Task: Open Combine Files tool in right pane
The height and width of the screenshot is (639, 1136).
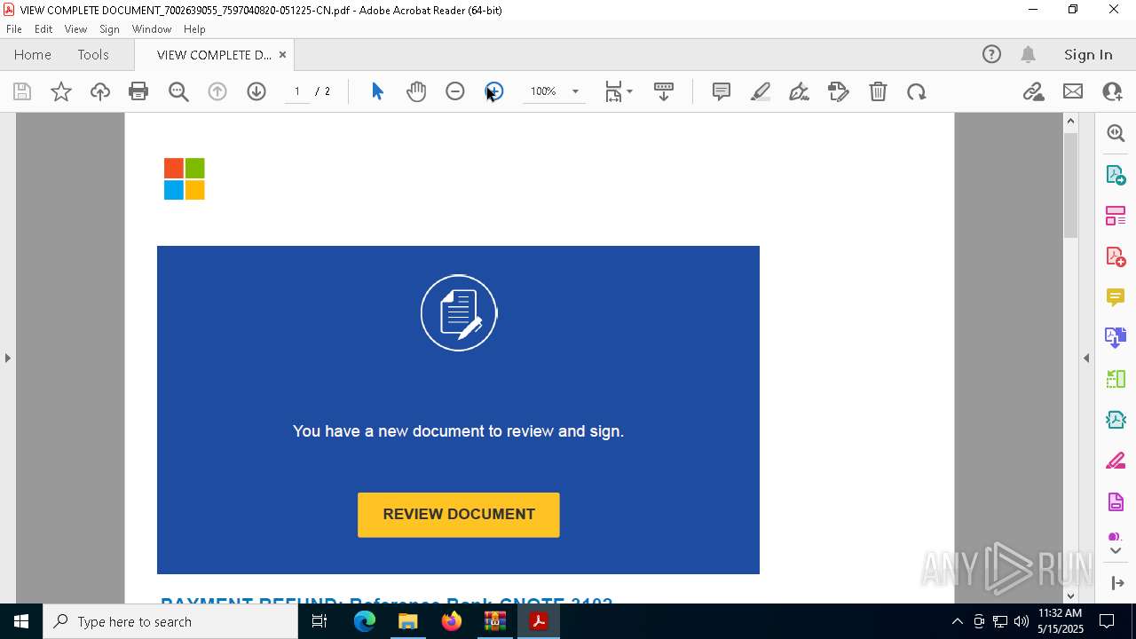Action: (x=1116, y=338)
